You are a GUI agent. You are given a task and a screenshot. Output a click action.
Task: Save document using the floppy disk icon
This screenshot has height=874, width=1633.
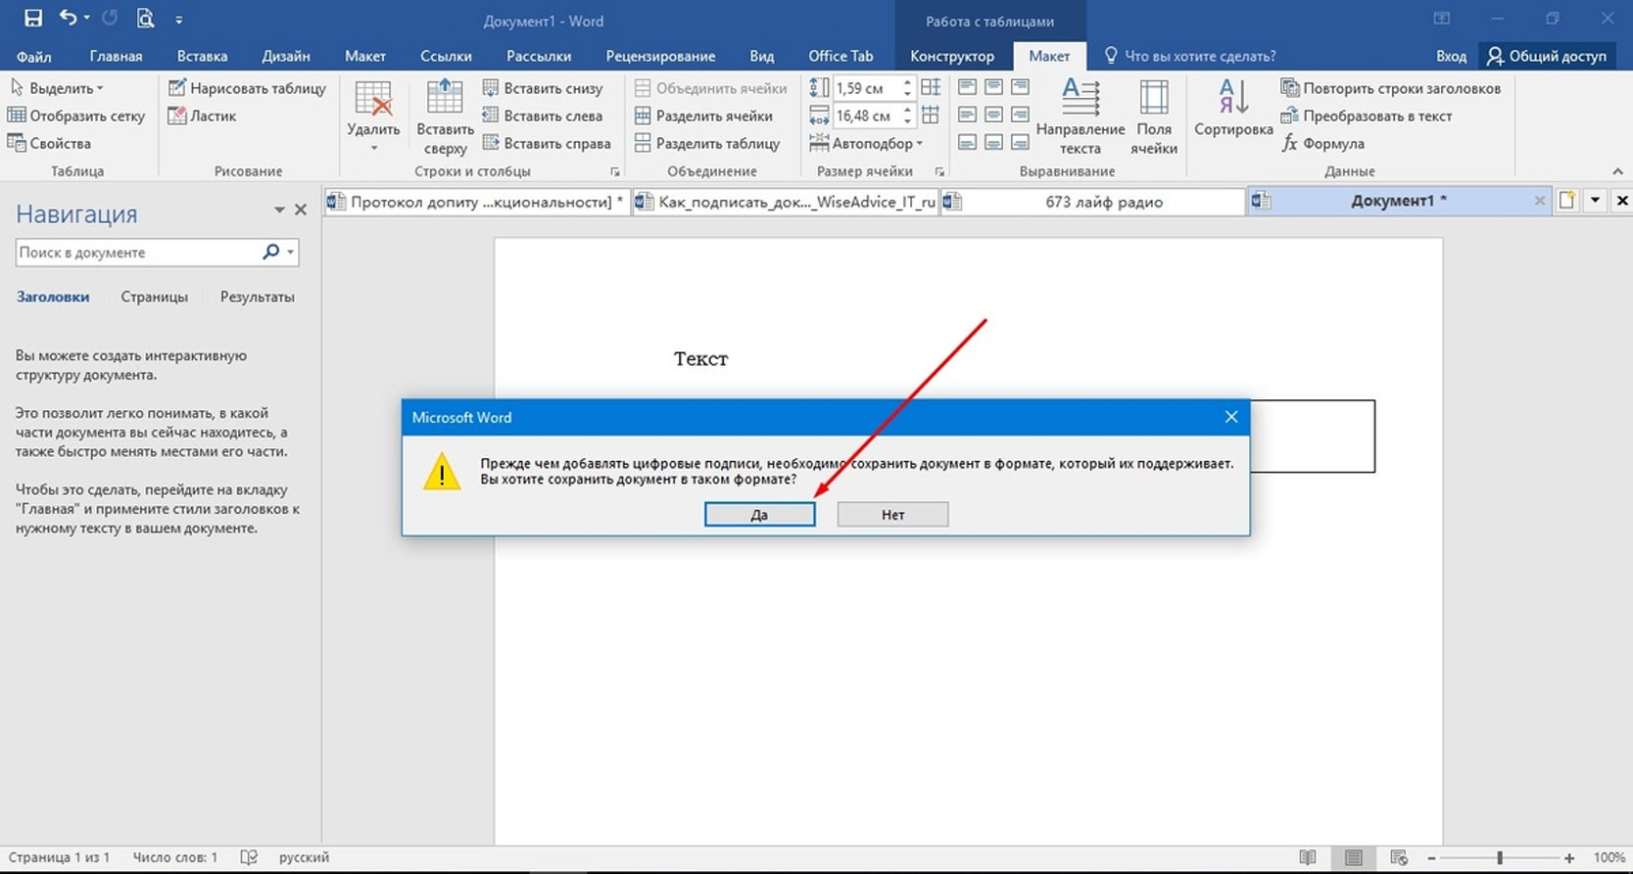tap(32, 18)
